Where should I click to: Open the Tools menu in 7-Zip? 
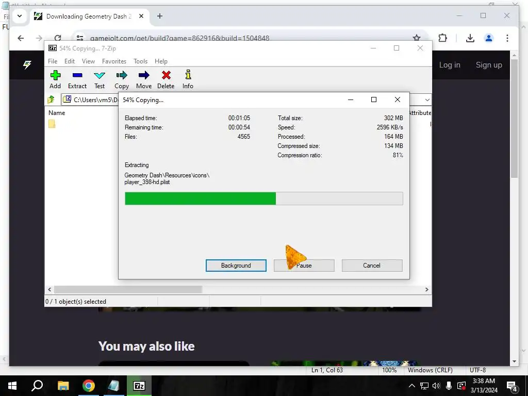point(140,61)
